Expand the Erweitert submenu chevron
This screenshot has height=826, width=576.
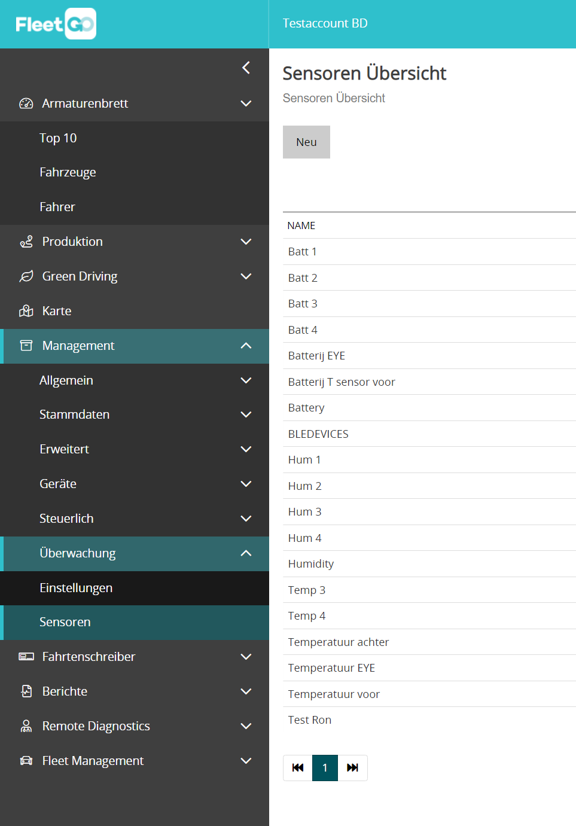tap(246, 449)
